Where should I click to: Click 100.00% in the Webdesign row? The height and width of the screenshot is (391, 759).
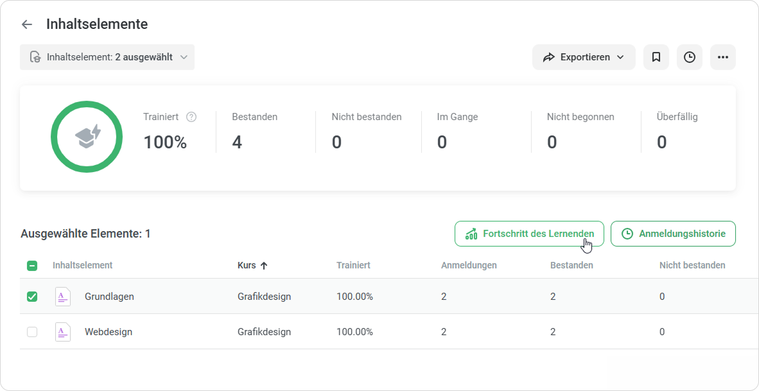[355, 332]
